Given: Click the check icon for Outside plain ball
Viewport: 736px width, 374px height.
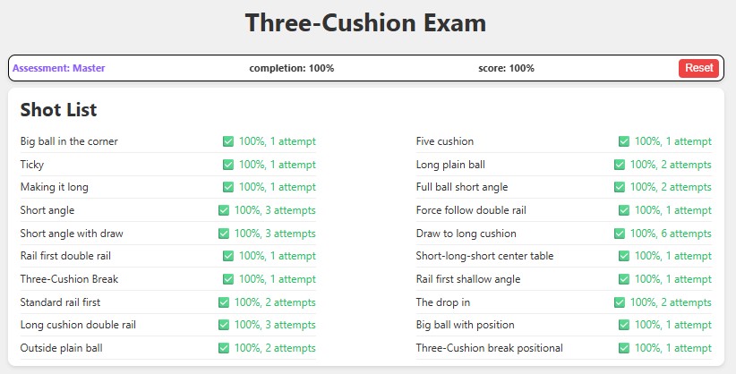Looking at the screenshot, I should pyautogui.click(x=224, y=348).
